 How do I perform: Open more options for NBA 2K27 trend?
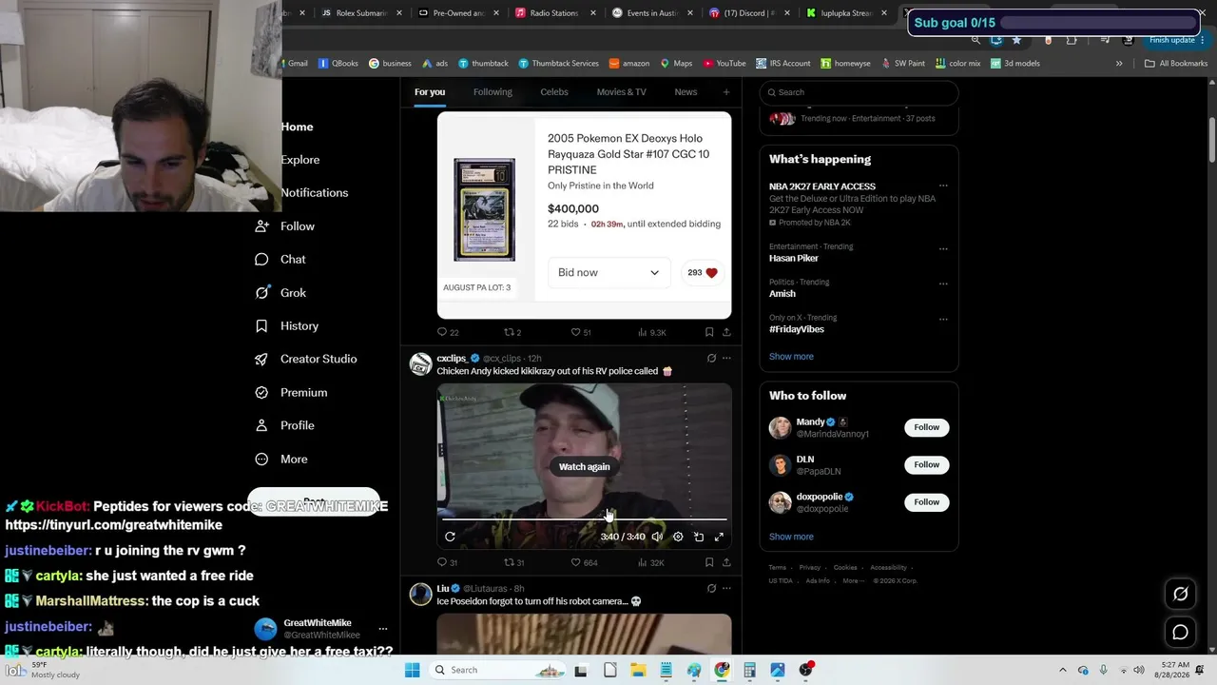[943, 186]
